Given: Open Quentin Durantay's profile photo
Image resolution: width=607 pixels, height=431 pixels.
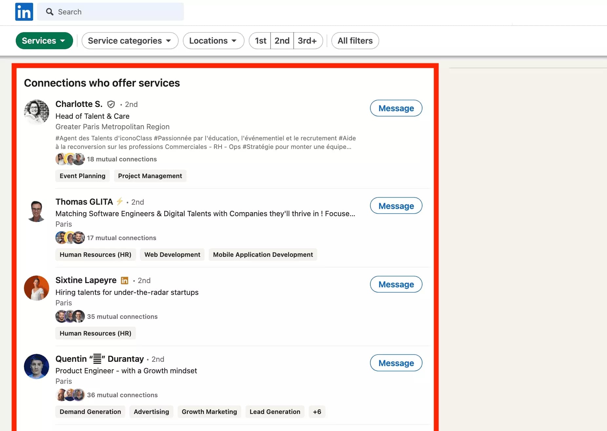Looking at the screenshot, I should (x=36, y=366).
